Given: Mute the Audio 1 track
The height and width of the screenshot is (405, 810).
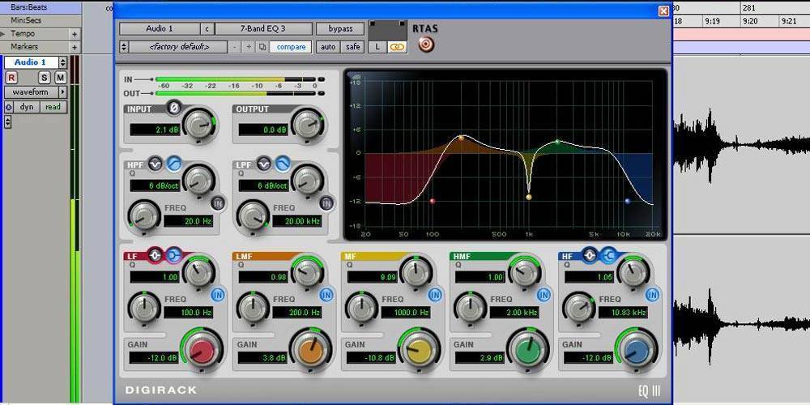Looking at the screenshot, I should point(61,78).
